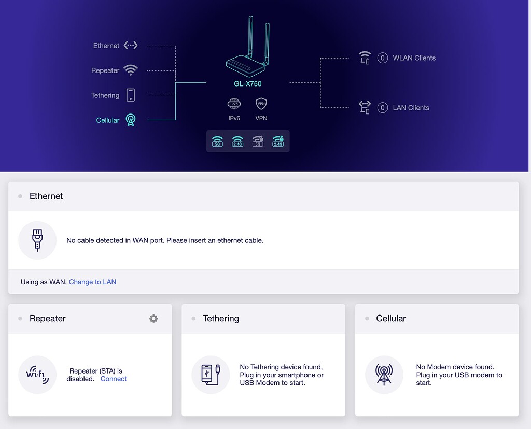Open the VPN shield icon
This screenshot has width=531, height=429.
pyautogui.click(x=261, y=104)
